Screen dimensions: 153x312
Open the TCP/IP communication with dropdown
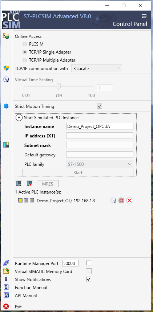click(x=97, y=68)
